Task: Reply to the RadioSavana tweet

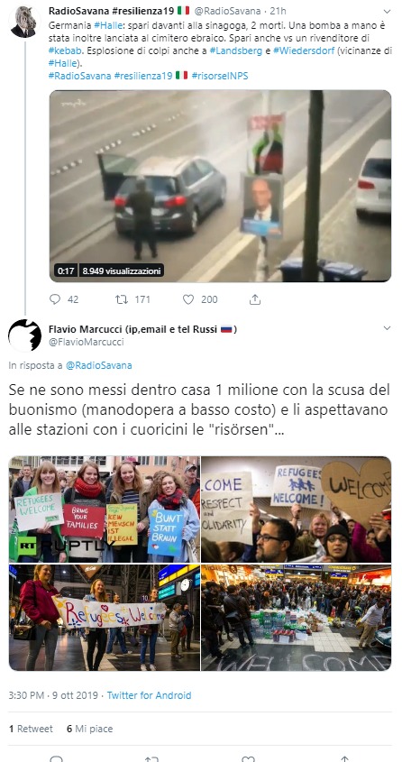Action: pos(55,299)
